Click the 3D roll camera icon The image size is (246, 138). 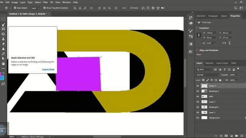(148, 8)
